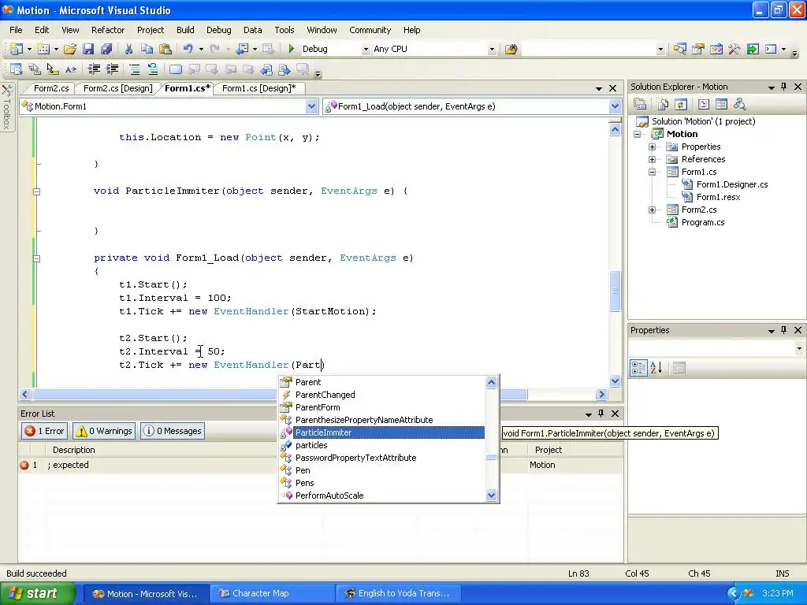This screenshot has width=807, height=605.
Task: Click the View Class Diagram icon in Solution Explorer
Action: [x=740, y=105]
